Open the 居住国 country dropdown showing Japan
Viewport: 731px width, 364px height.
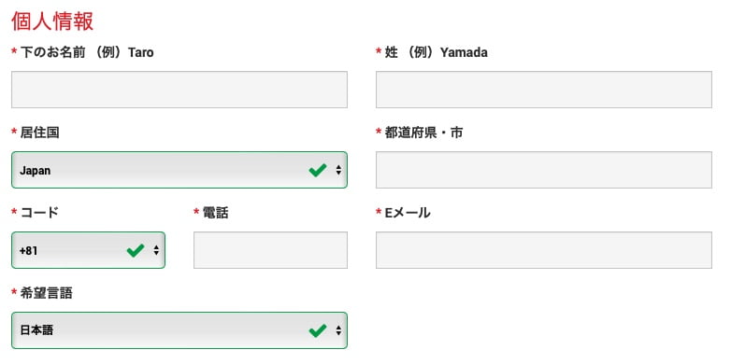(x=179, y=170)
